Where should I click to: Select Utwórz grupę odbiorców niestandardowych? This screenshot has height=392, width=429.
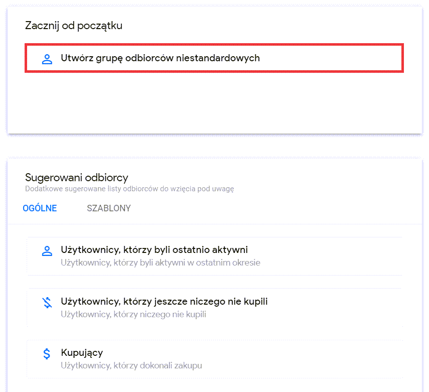click(x=160, y=58)
